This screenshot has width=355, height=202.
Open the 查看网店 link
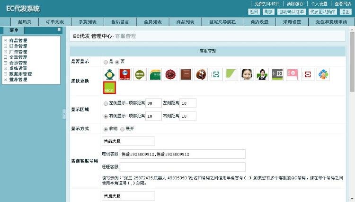[x=343, y=4]
